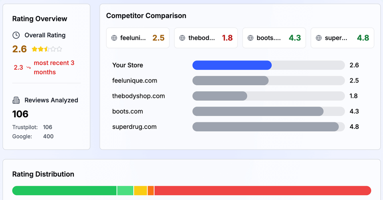
Task: Click the clock icon beside Overall Rating
Action: click(16, 35)
